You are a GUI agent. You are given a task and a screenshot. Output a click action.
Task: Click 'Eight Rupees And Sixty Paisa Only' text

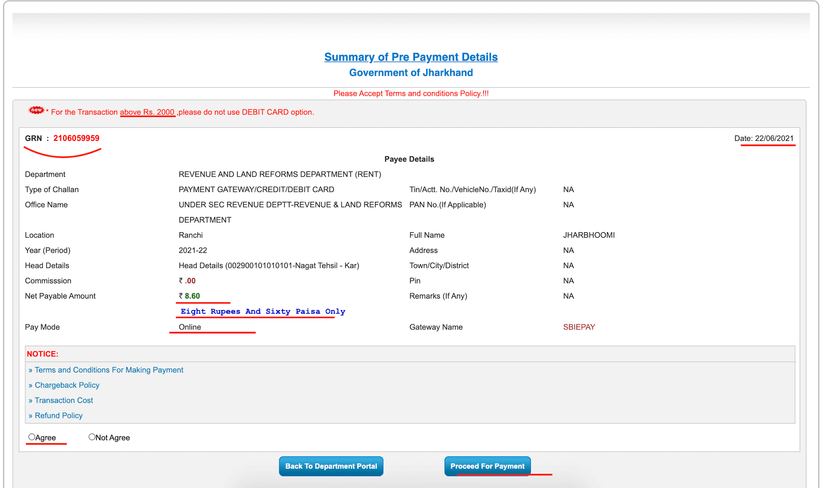[x=263, y=312]
